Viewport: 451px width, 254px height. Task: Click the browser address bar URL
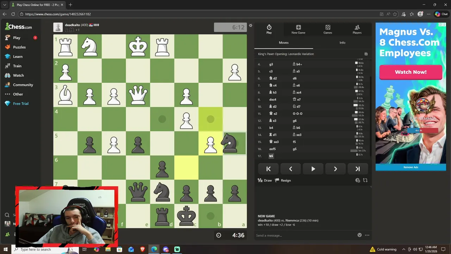(58, 14)
